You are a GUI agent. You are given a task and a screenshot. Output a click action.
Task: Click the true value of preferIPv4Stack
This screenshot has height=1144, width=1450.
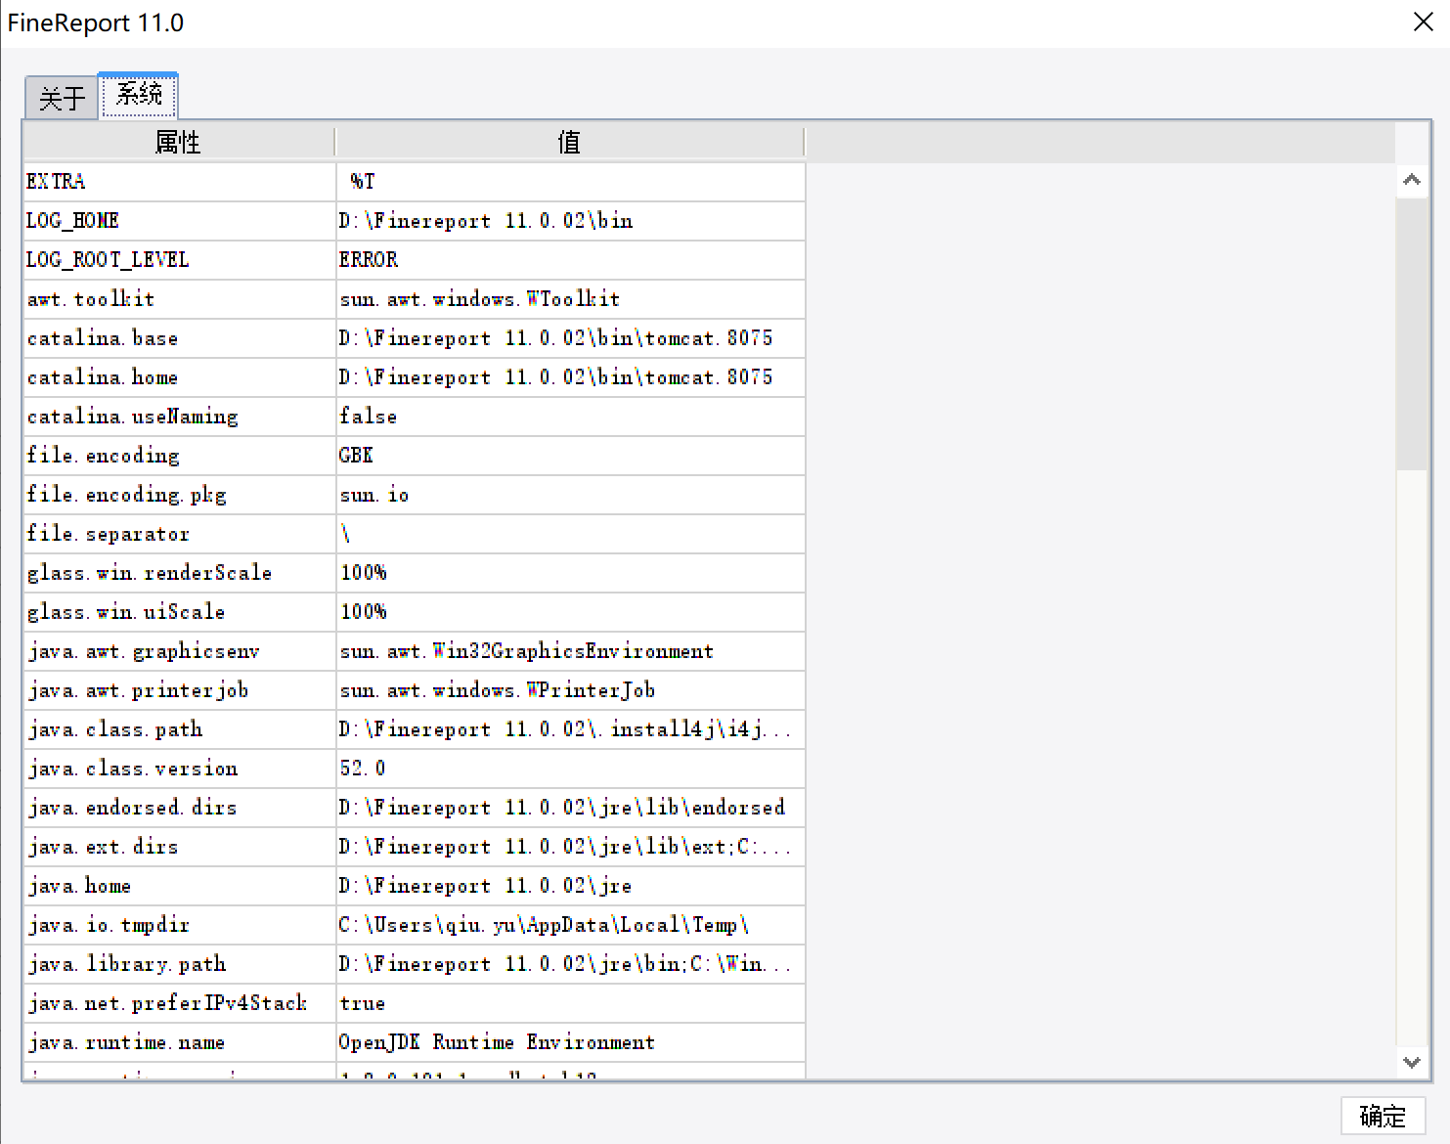click(x=363, y=1003)
